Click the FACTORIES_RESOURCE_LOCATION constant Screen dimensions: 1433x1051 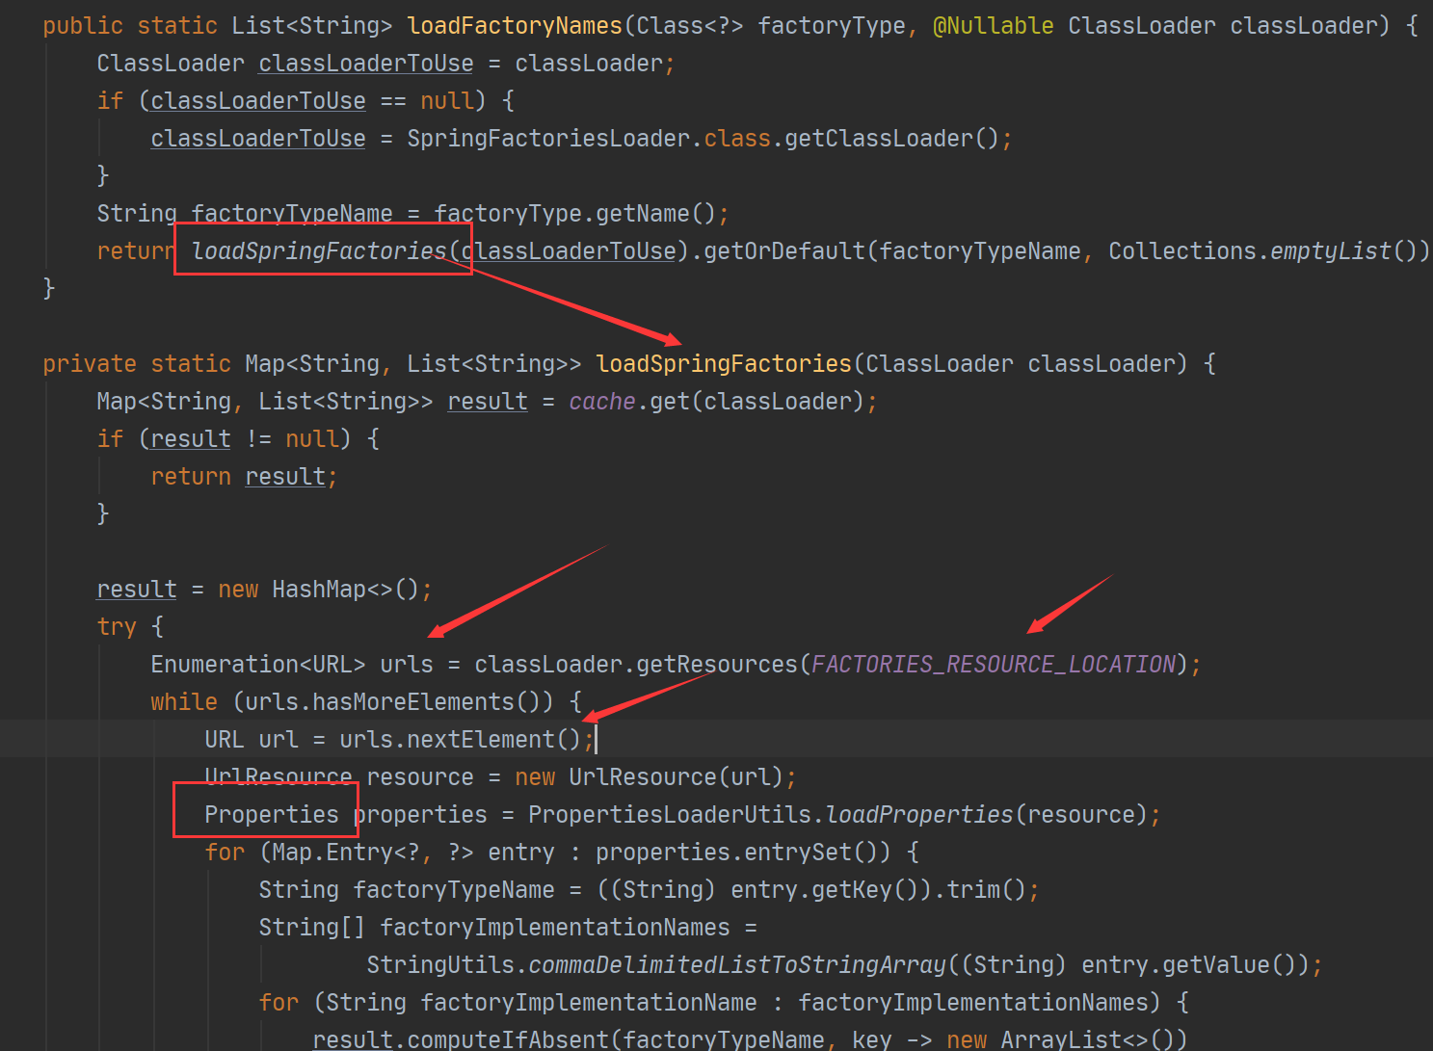[x=994, y=665]
